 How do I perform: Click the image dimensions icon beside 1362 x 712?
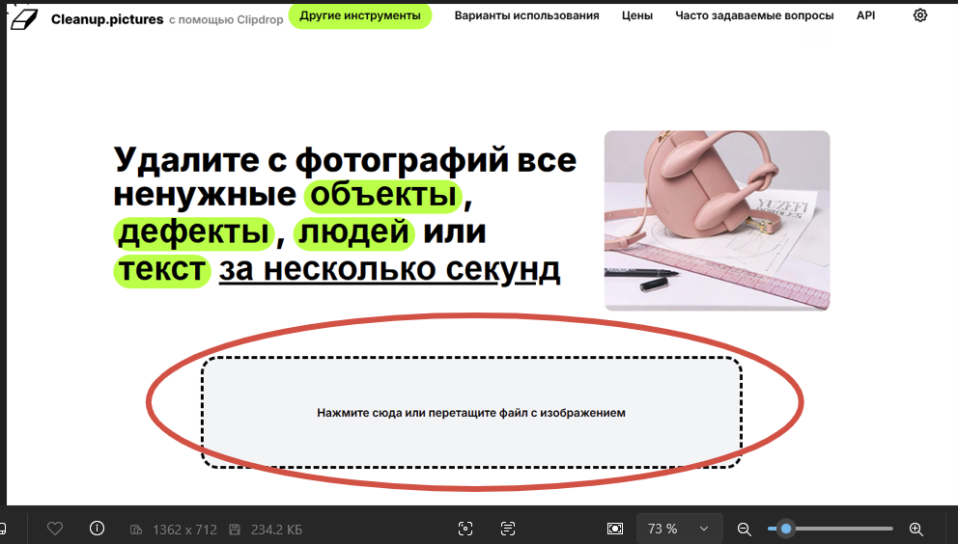point(137,530)
